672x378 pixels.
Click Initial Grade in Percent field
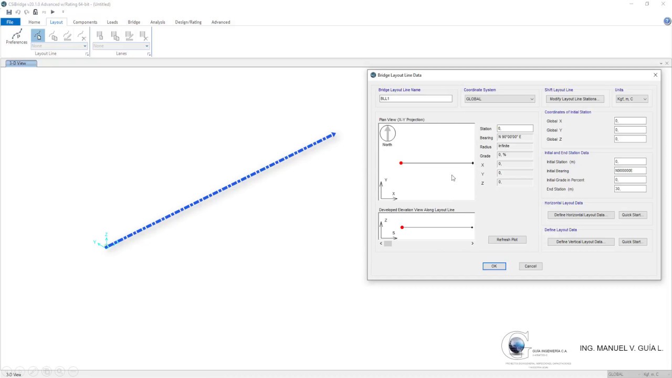pos(630,180)
